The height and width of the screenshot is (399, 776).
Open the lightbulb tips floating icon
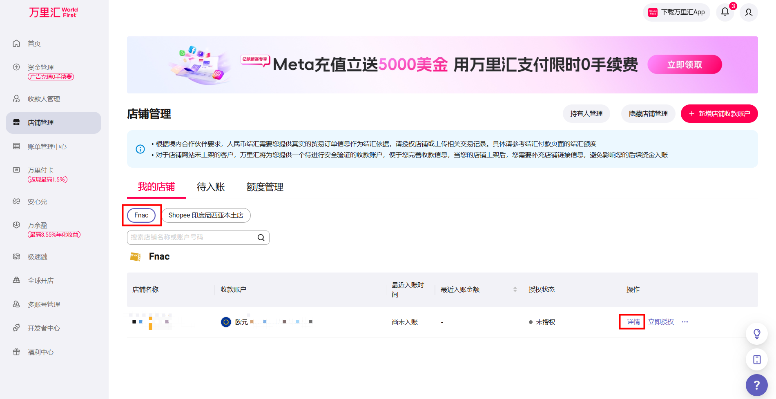pyautogui.click(x=756, y=334)
